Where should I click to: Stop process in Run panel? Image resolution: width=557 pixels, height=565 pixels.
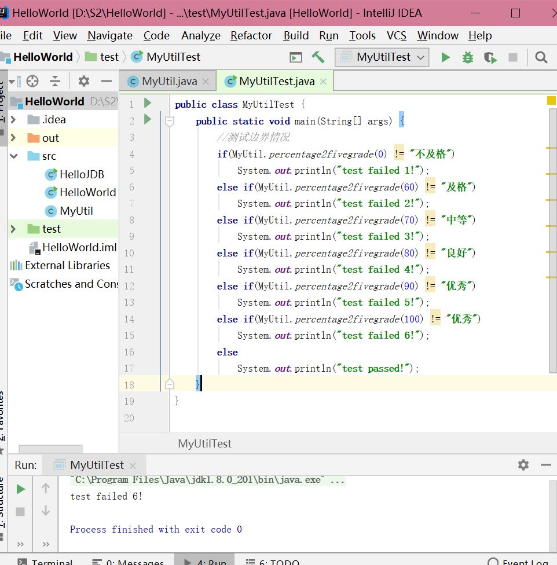(x=20, y=511)
